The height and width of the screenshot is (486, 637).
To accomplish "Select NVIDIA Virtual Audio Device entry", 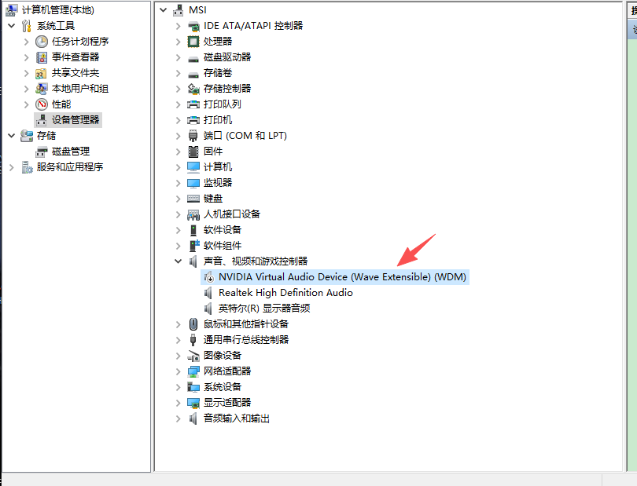I will [342, 277].
